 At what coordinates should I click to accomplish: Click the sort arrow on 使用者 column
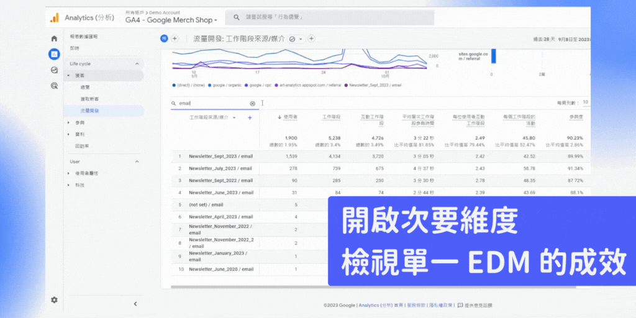pyautogui.click(x=279, y=117)
